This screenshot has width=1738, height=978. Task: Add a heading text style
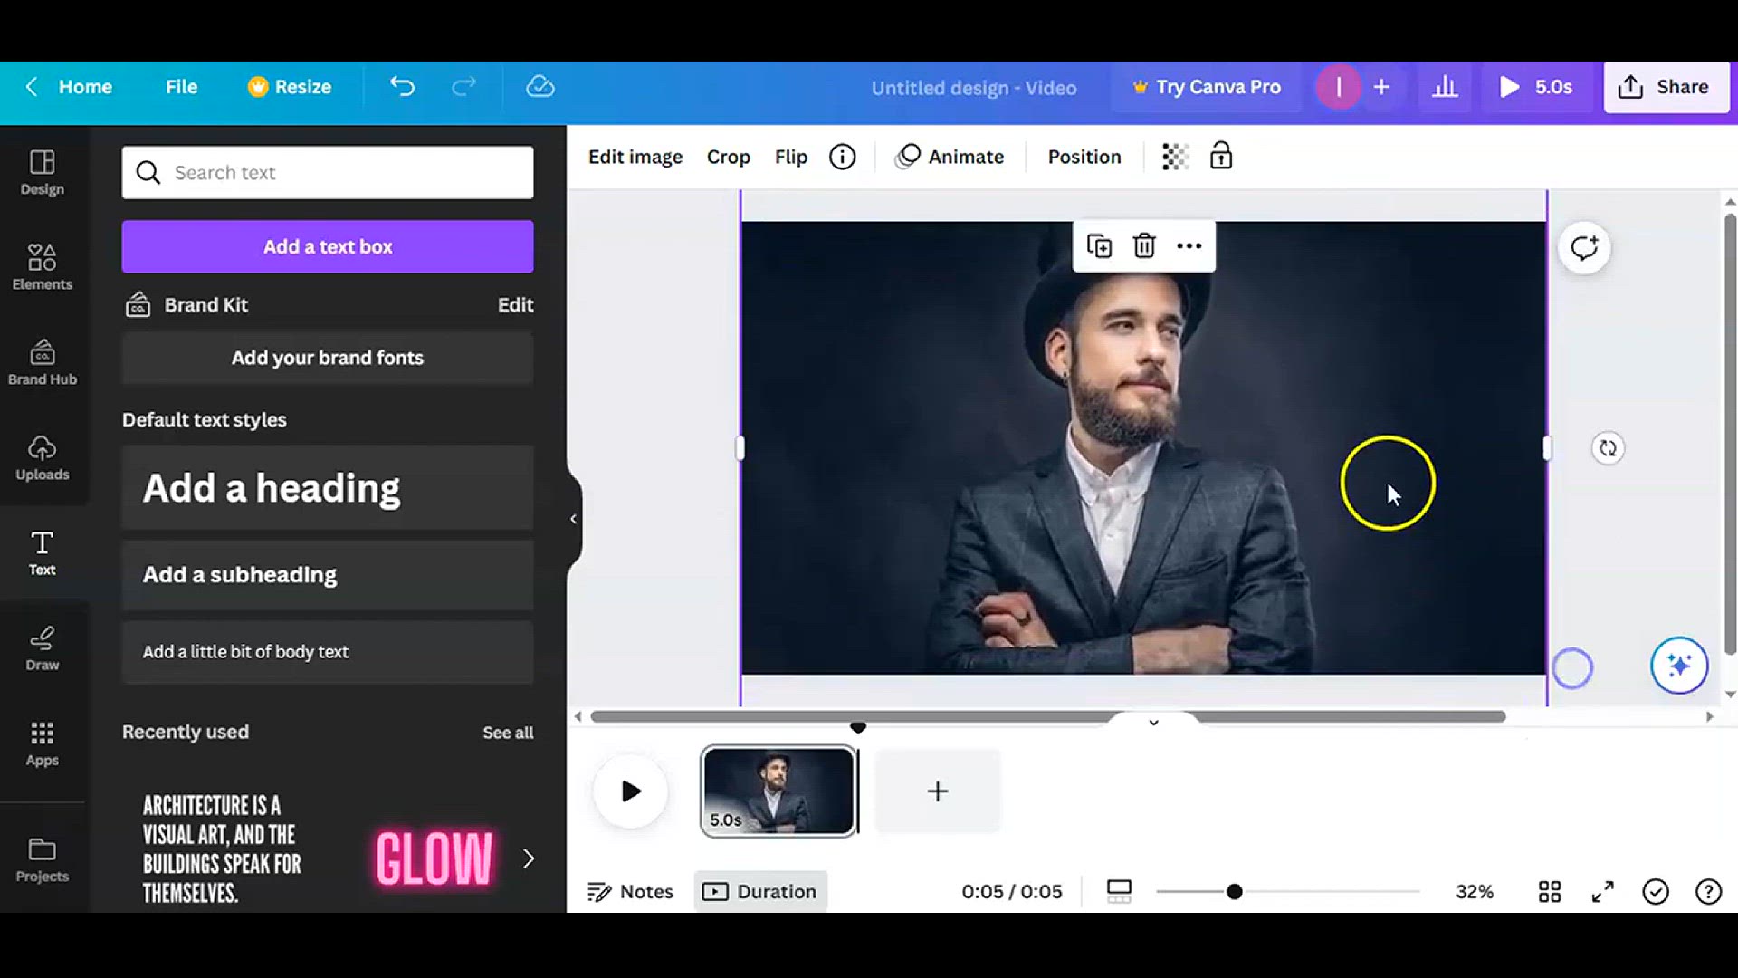click(x=328, y=488)
